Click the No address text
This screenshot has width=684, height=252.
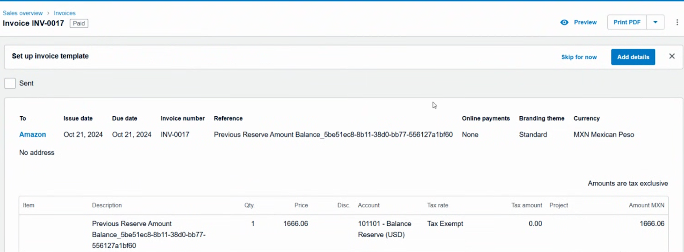37,152
